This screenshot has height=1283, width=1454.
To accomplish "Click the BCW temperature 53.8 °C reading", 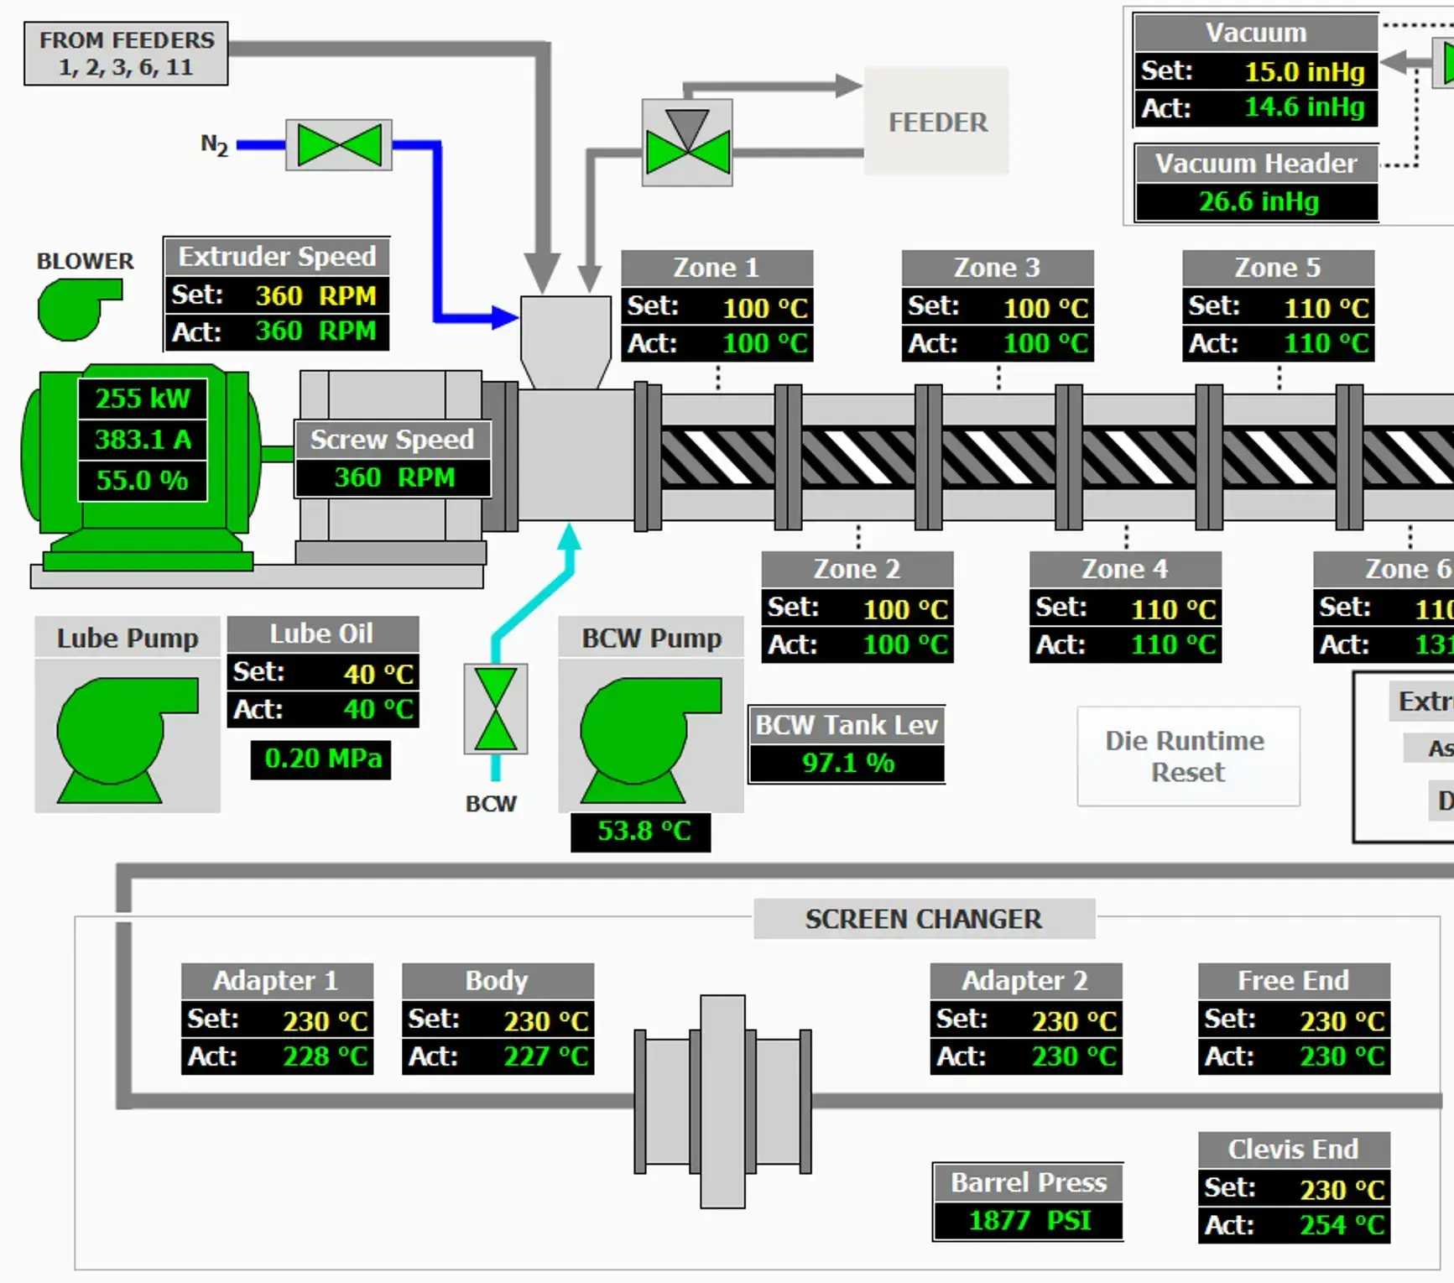I will tap(642, 832).
